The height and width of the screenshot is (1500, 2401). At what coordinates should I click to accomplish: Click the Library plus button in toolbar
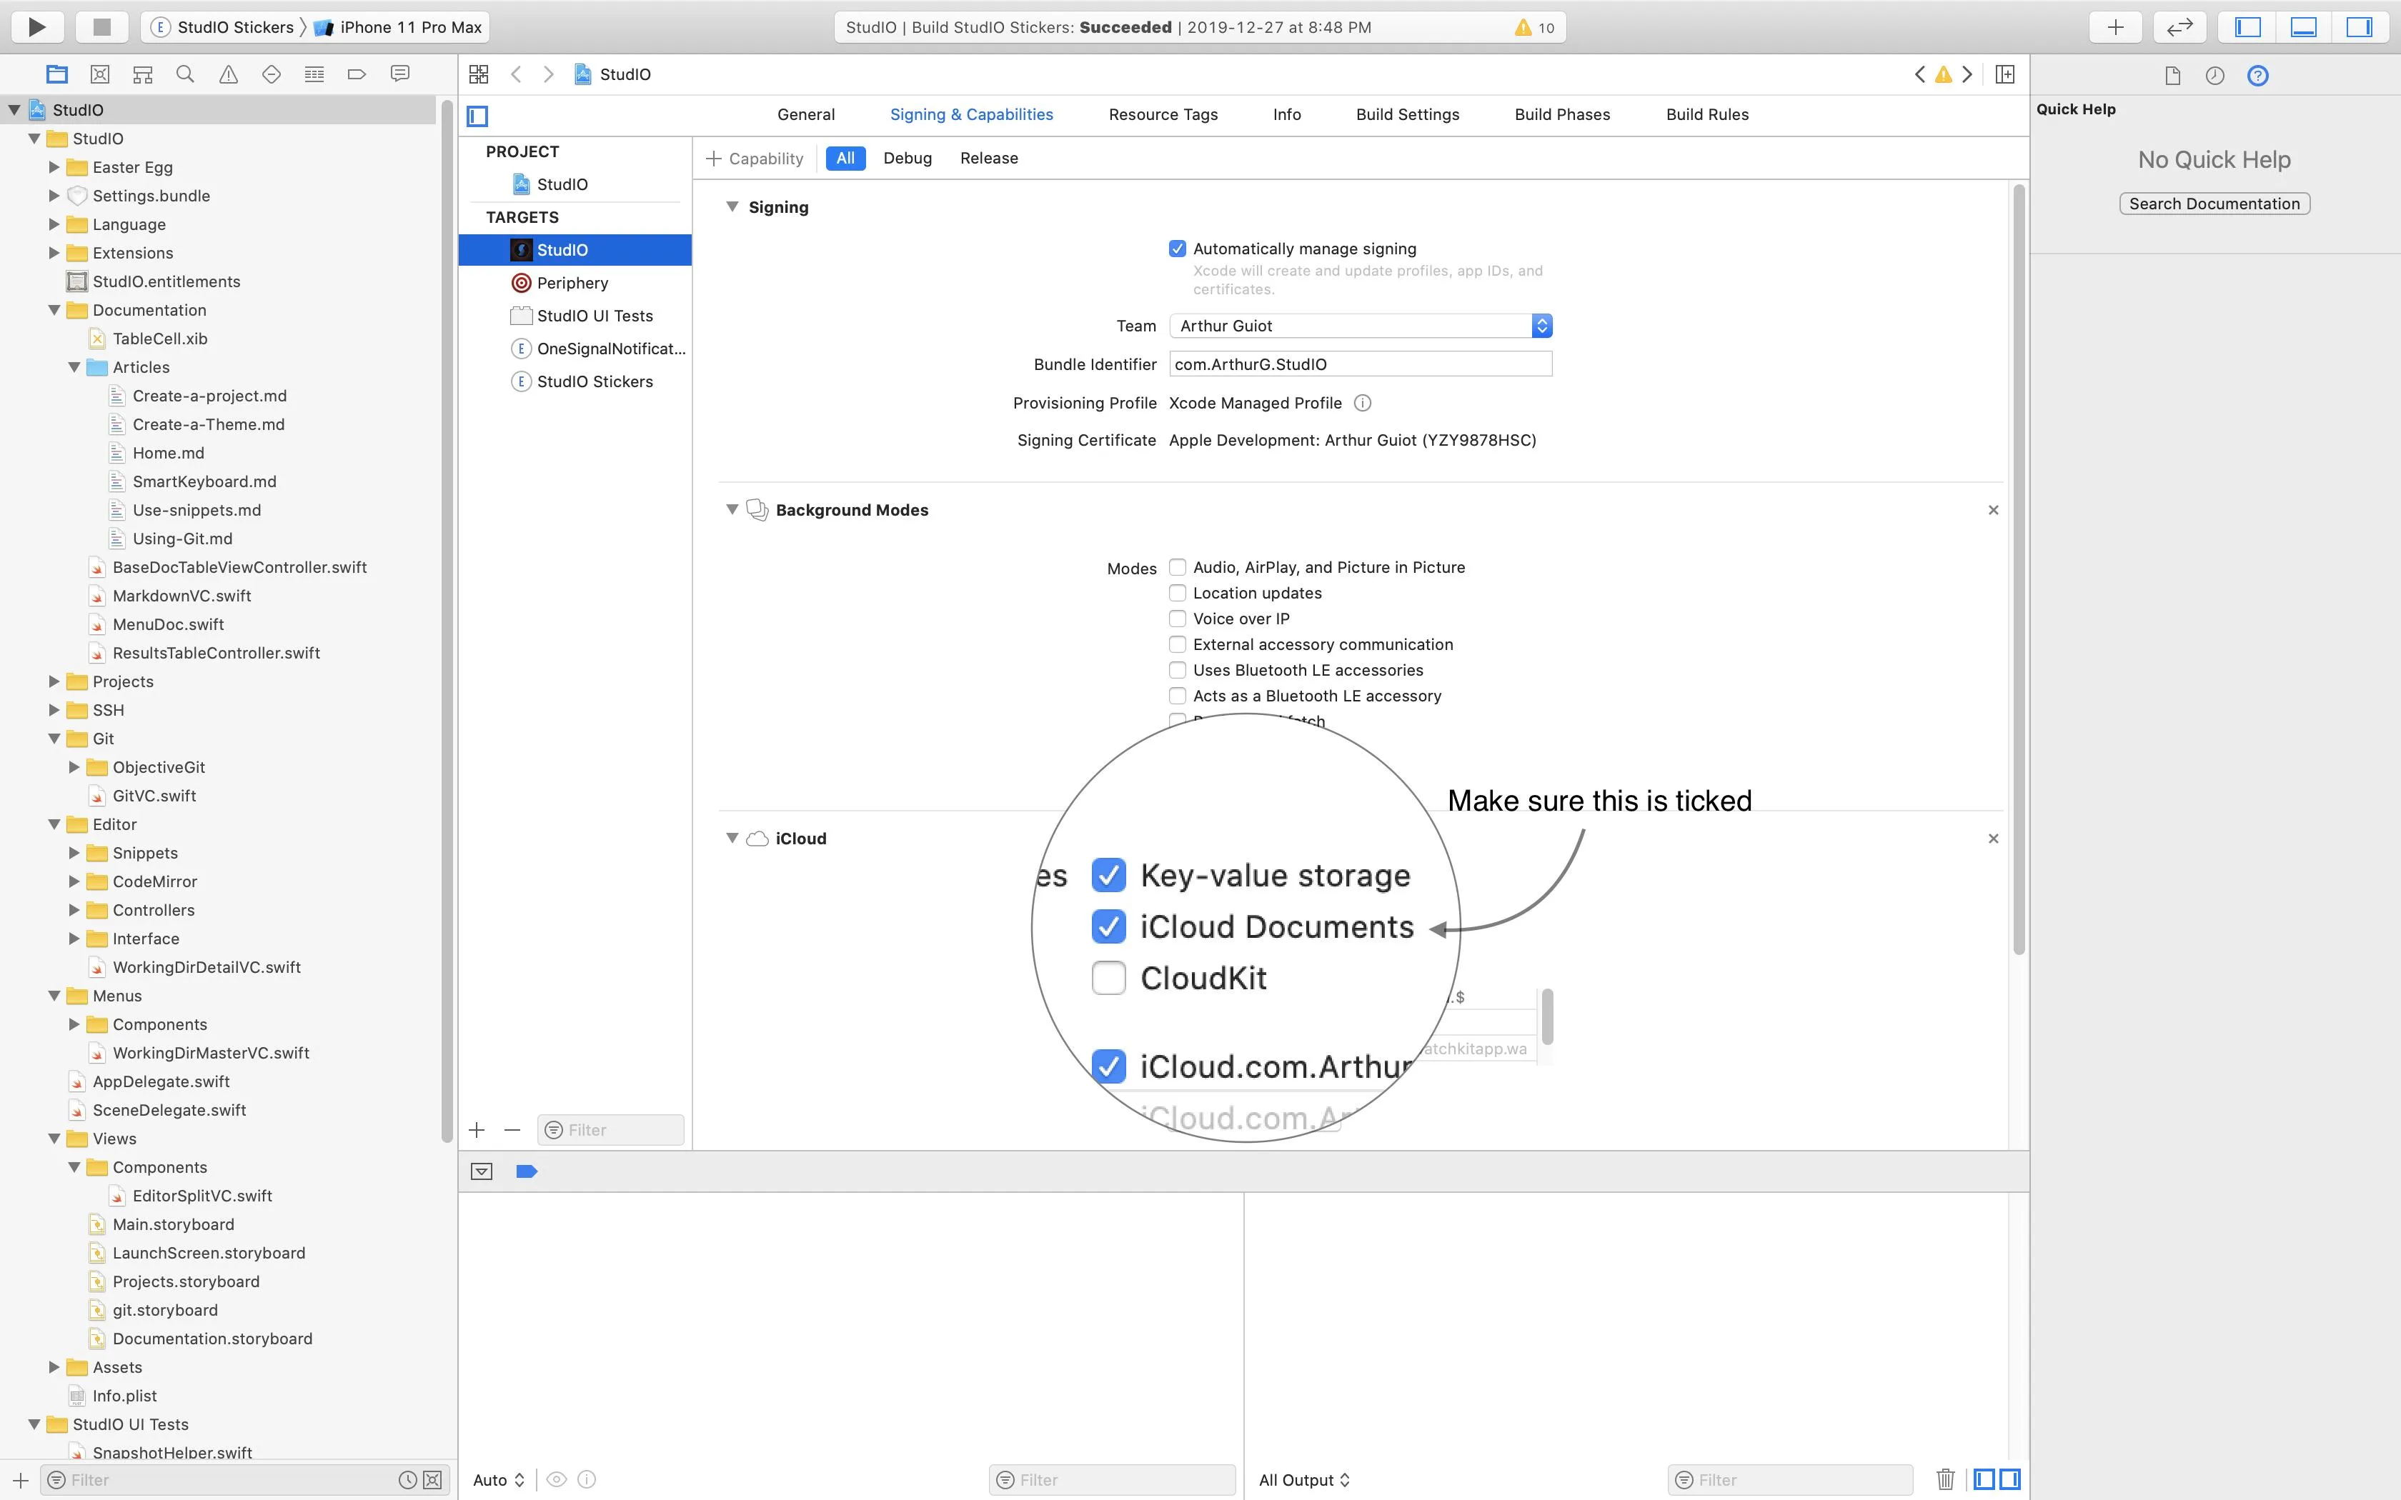coord(2115,27)
